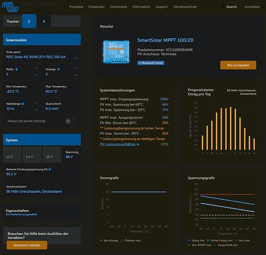Edit Batterie Erhaltungsspannung 55.2 V value
The width and height of the screenshot is (266, 255).
[x=42, y=172]
